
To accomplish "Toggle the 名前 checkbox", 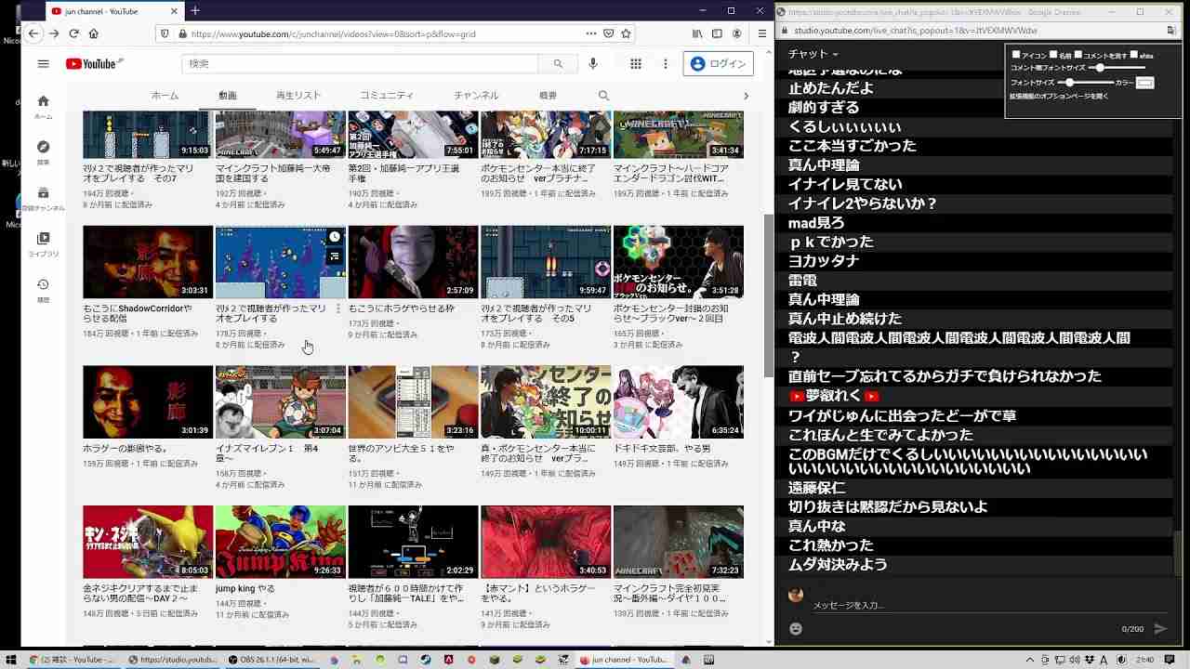I will point(1053,55).
